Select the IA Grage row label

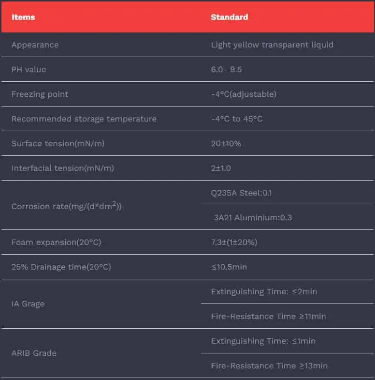pos(28,304)
